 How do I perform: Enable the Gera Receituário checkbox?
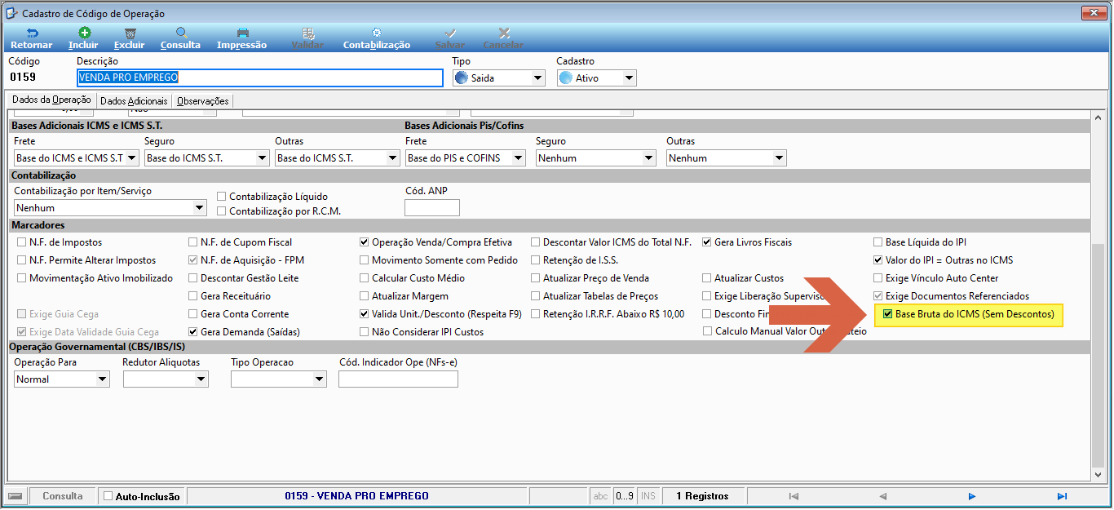click(193, 296)
